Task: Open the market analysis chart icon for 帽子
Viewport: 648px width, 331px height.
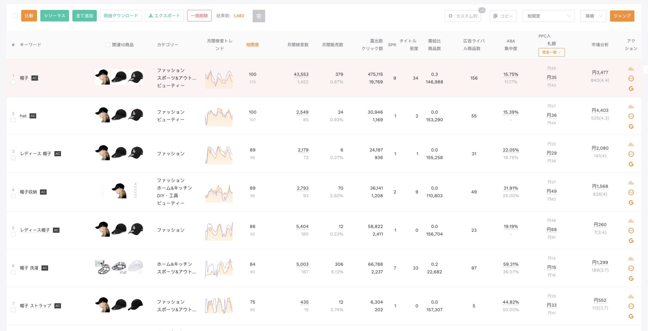Action: pos(631,68)
